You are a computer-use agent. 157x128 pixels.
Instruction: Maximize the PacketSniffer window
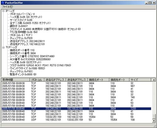150,3
